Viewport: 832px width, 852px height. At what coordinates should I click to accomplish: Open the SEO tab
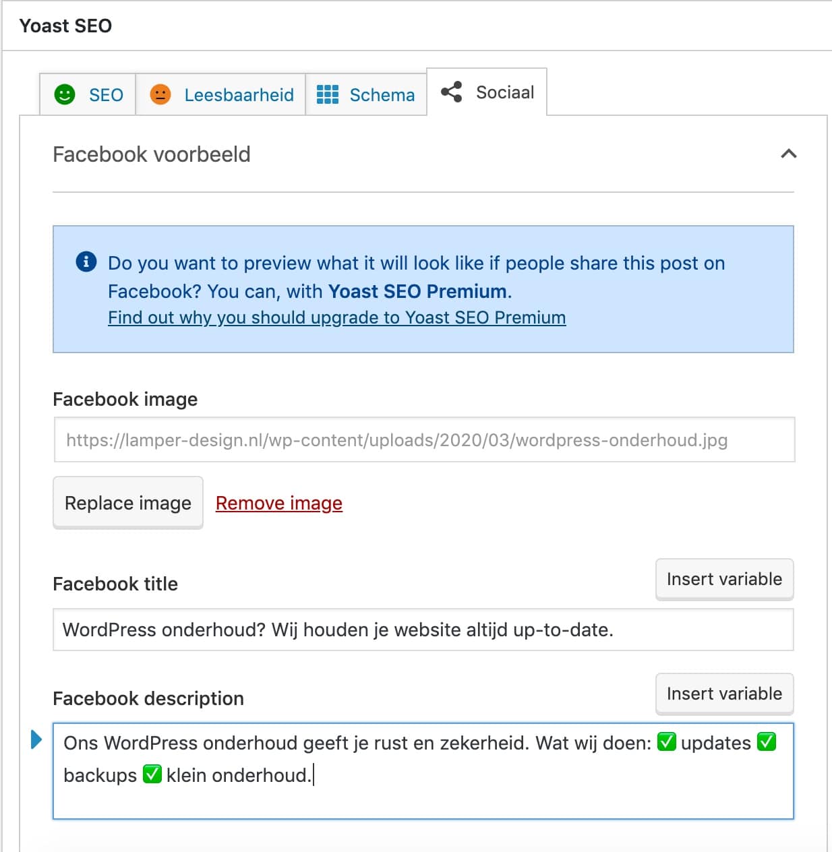(88, 94)
